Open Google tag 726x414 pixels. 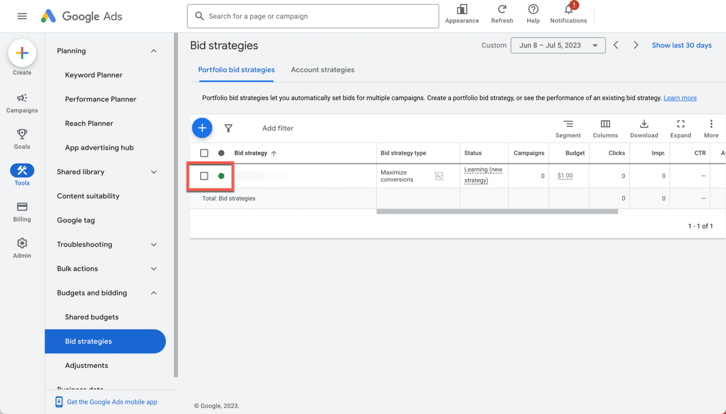(x=76, y=220)
